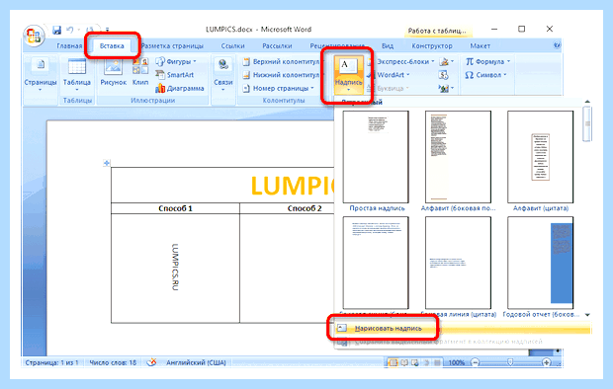Open the Разметка страницы tab
Screen dimensions: 613x389
[x=172, y=45]
